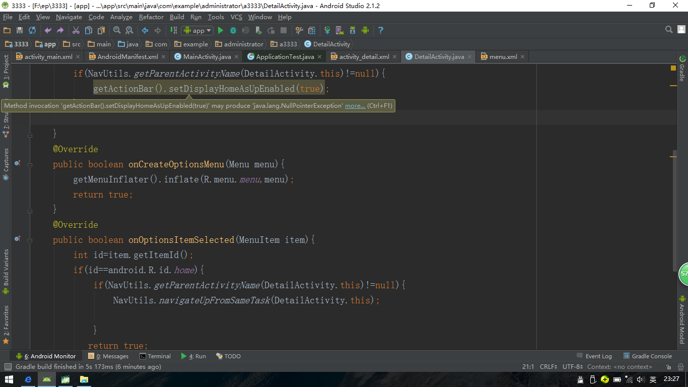
Task: Open the app run configuration dropdown
Action: point(197,30)
